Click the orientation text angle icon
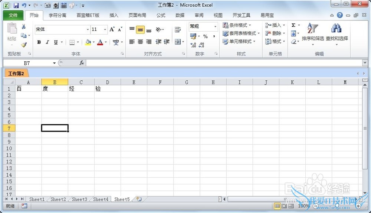This screenshot has width=371, height=213. tap(158, 30)
